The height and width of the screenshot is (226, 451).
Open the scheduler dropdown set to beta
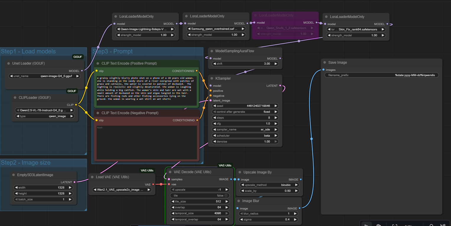[x=245, y=136]
